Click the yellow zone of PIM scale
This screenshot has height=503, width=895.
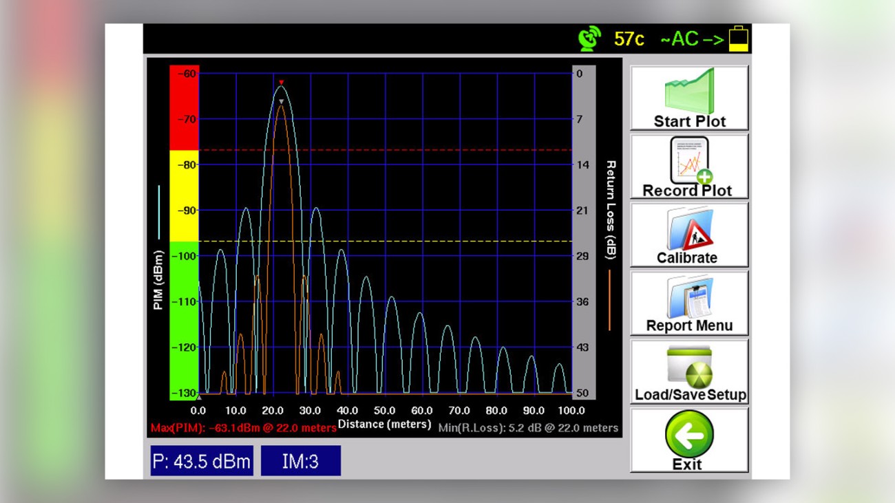click(x=184, y=196)
